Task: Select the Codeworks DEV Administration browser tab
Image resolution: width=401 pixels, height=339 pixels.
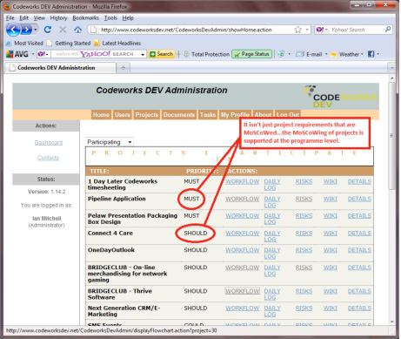Action: tap(60, 68)
